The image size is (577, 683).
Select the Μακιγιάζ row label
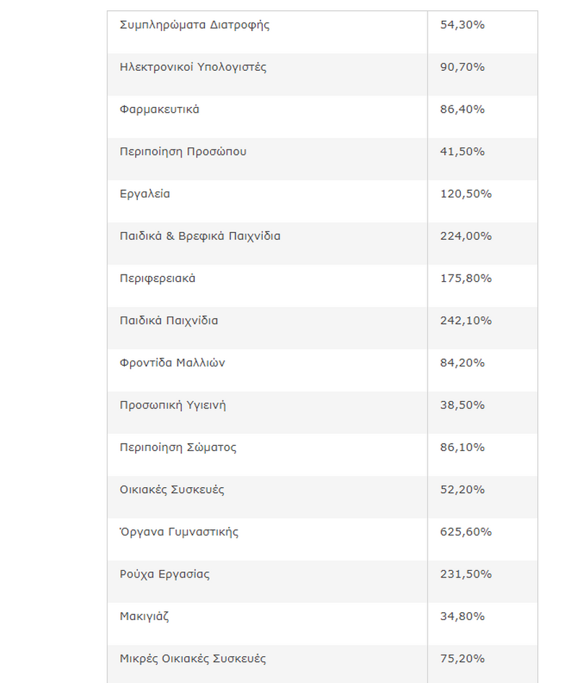coord(144,617)
